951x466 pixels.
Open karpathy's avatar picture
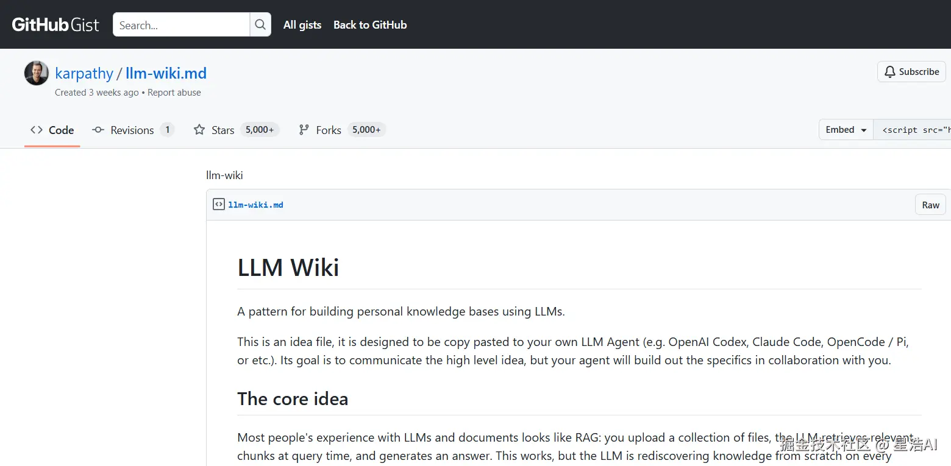tap(37, 74)
